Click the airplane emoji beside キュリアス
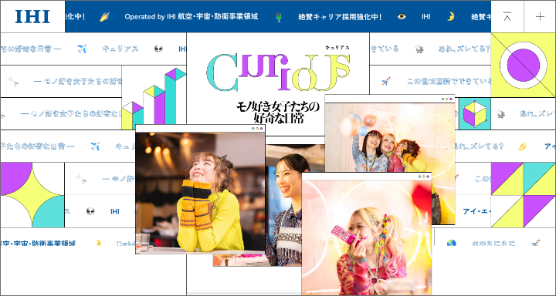This screenshot has height=296, width=556. 82,49
